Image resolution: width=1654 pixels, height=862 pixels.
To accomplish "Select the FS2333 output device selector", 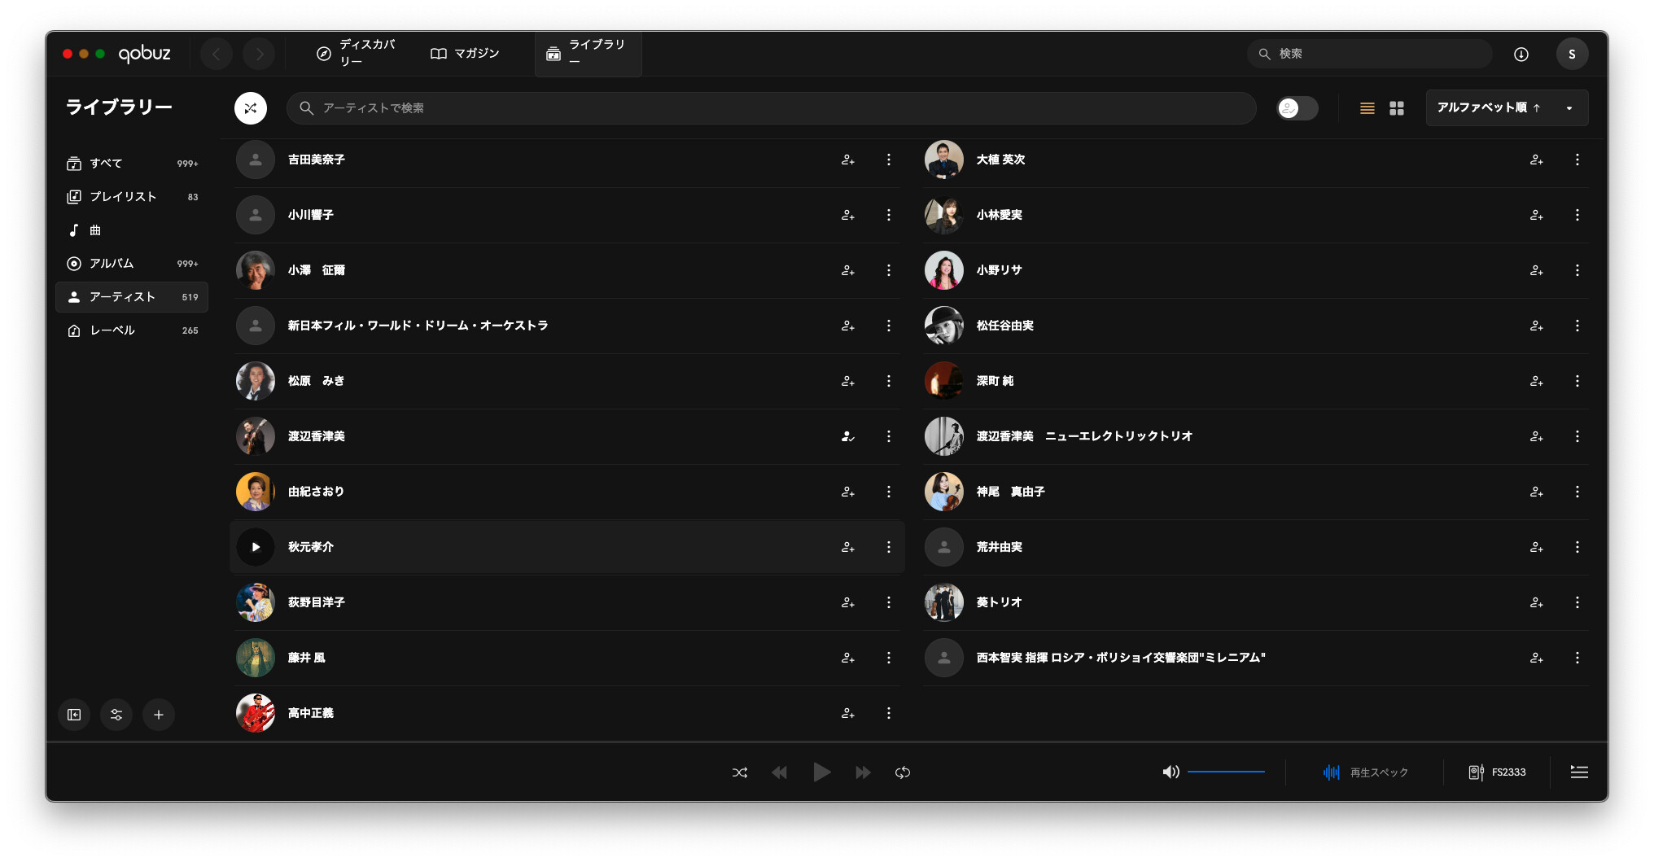I will (1497, 772).
